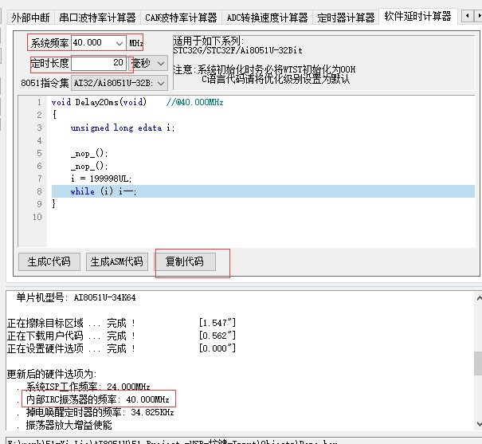Click the highlighted 'while (i) i--;' line

tap(263, 191)
